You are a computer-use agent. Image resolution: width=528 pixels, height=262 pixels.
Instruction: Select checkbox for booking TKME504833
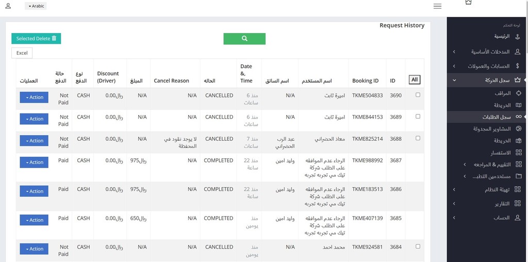tap(418, 95)
